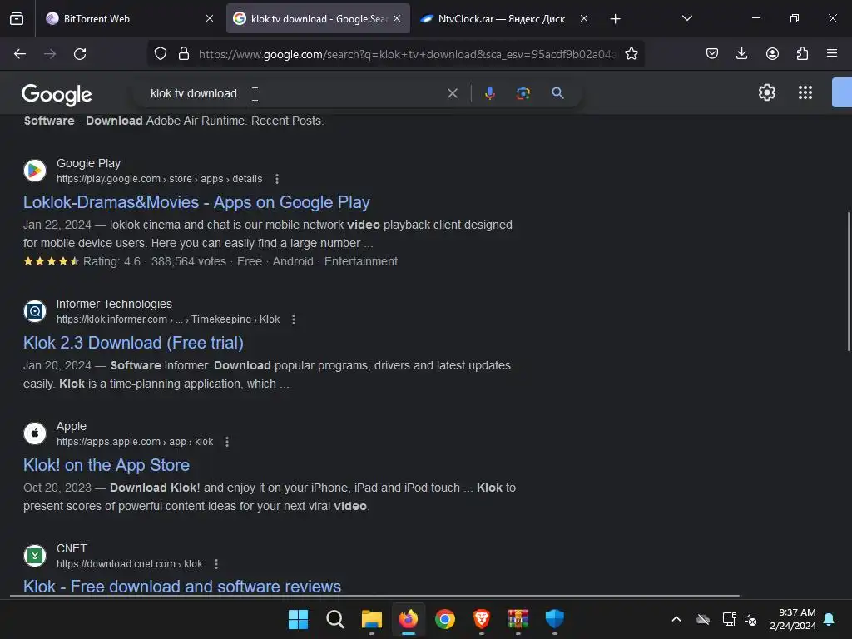Open a new browser tab
Image resolution: width=852 pixels, height=639 pixels.
(x=615, y=19)
